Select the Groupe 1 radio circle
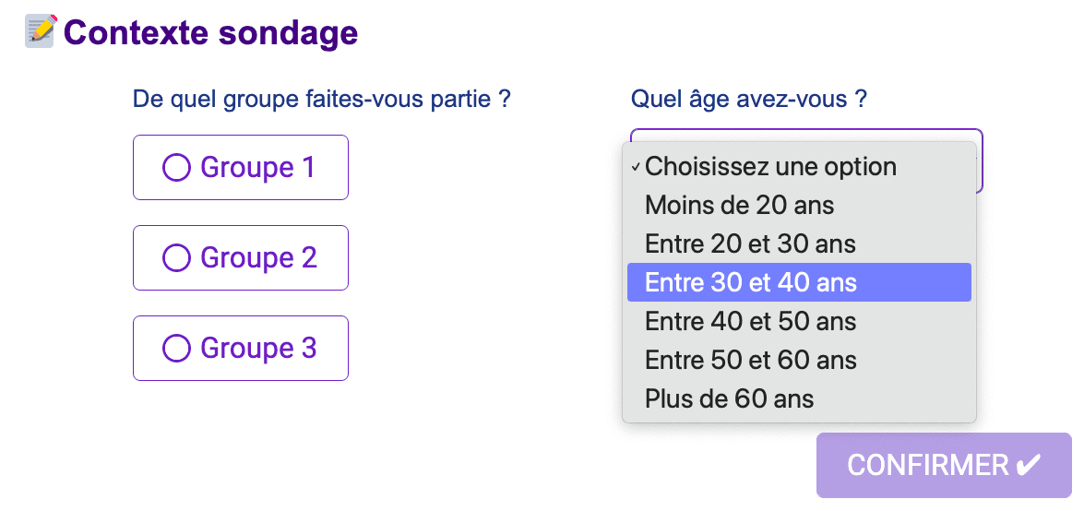This screenshot has width=1084, height=511. [176, 168]
